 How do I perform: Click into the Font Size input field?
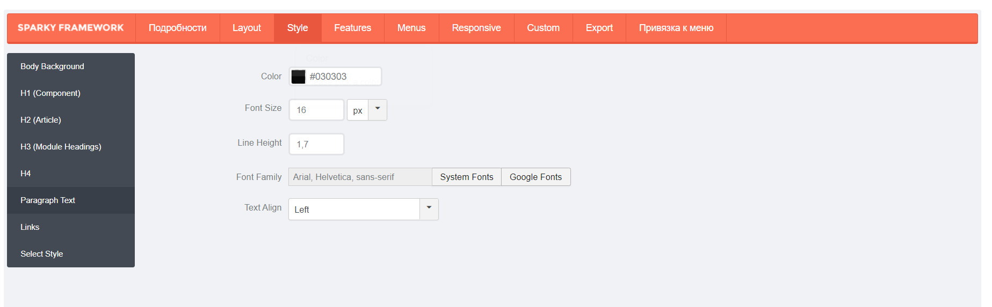316,110
